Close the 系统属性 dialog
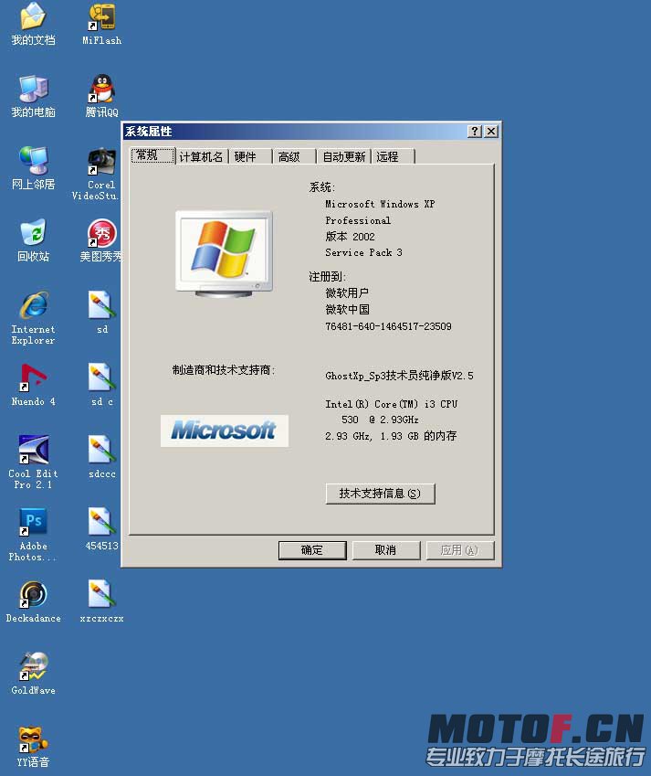 (x=491, y=131)
